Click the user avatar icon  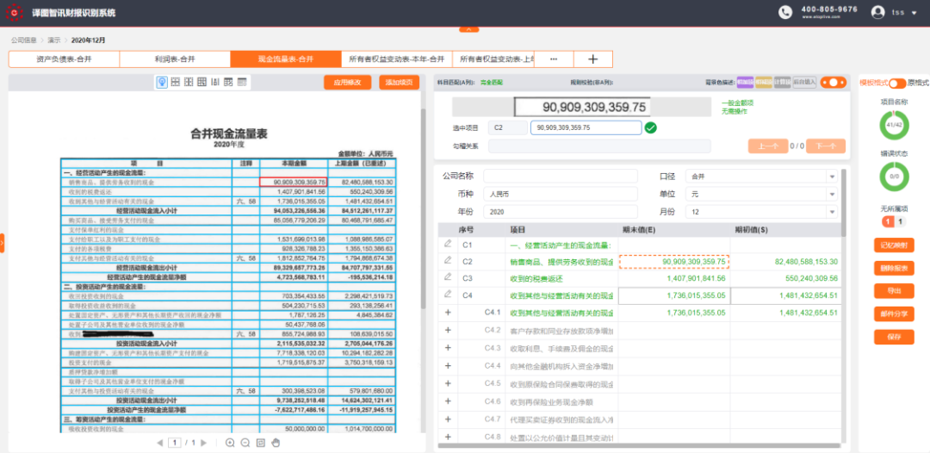coord(877,12)
